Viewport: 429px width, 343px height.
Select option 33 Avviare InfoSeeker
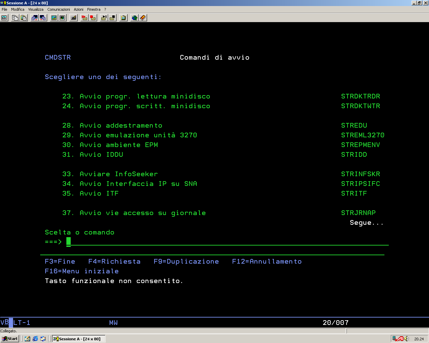(x=110, y=174)
